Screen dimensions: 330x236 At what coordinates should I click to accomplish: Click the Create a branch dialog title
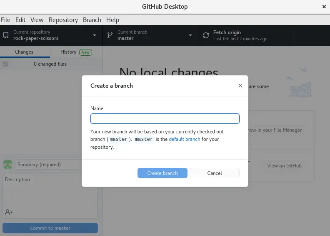[x=112, y=86]
